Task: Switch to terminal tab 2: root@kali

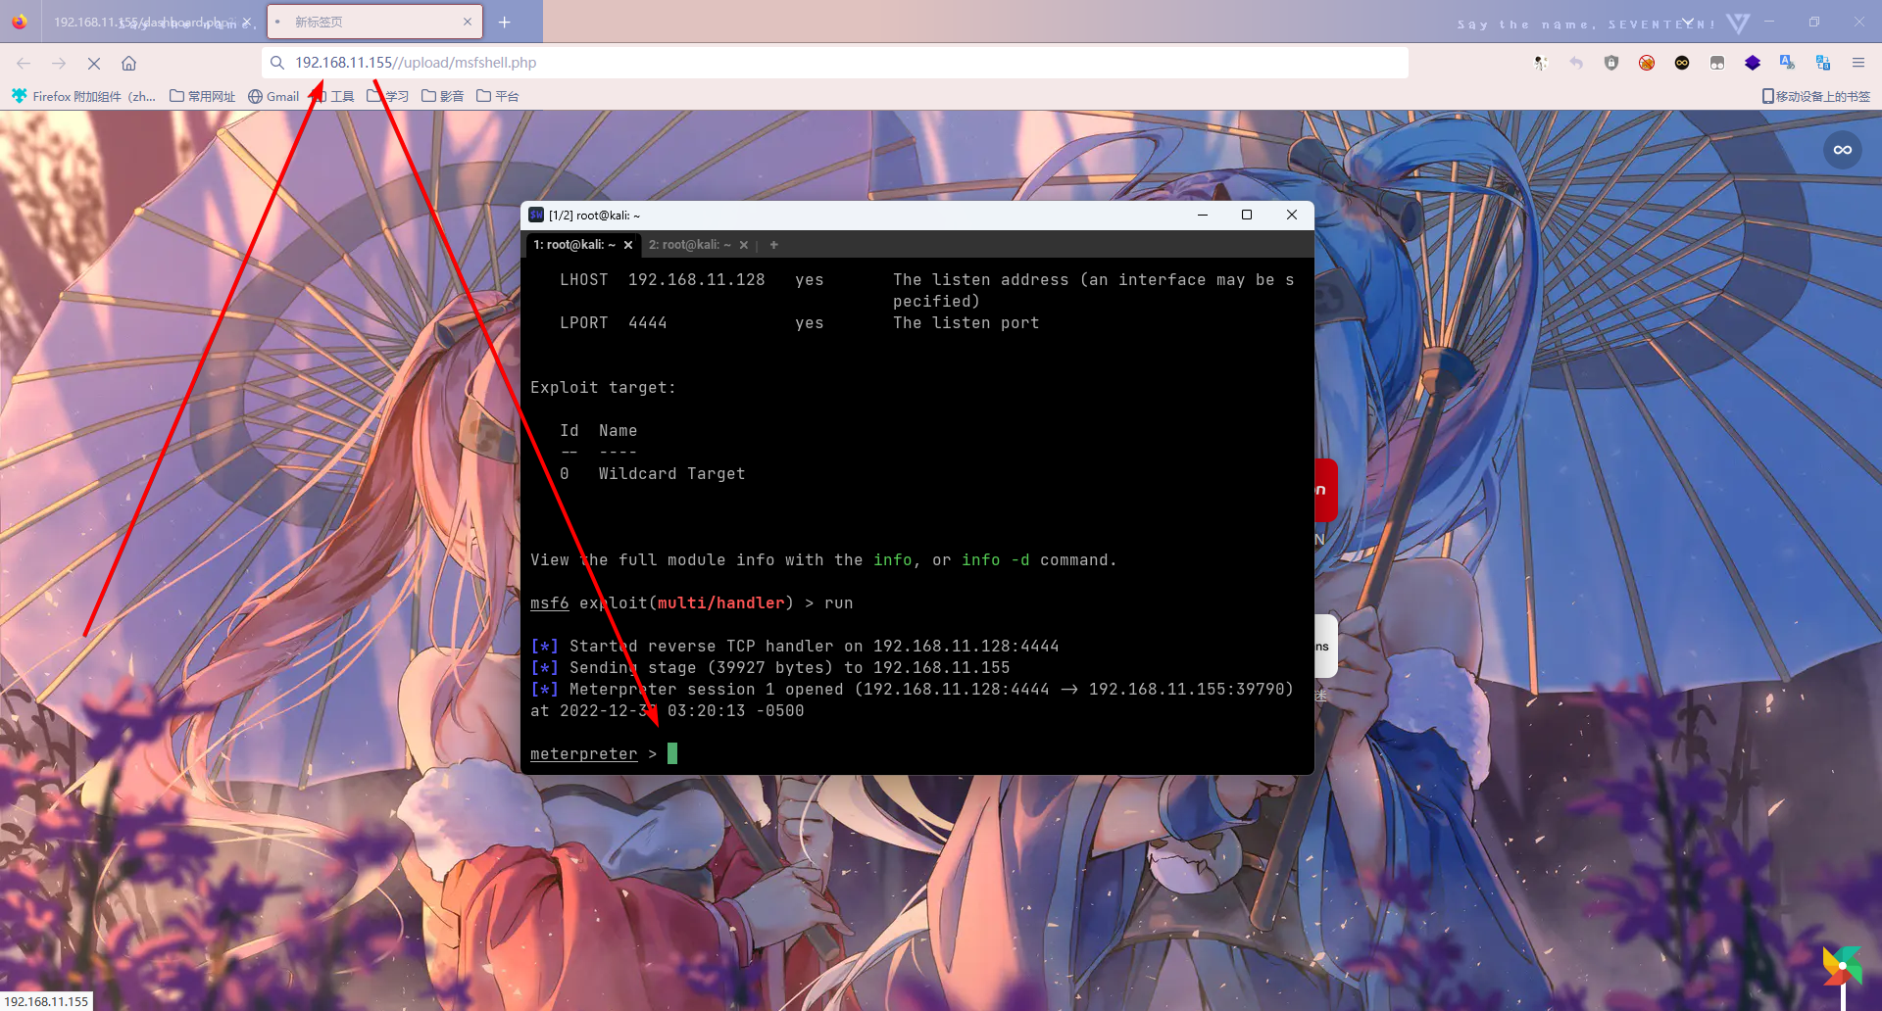Action: 690,245
